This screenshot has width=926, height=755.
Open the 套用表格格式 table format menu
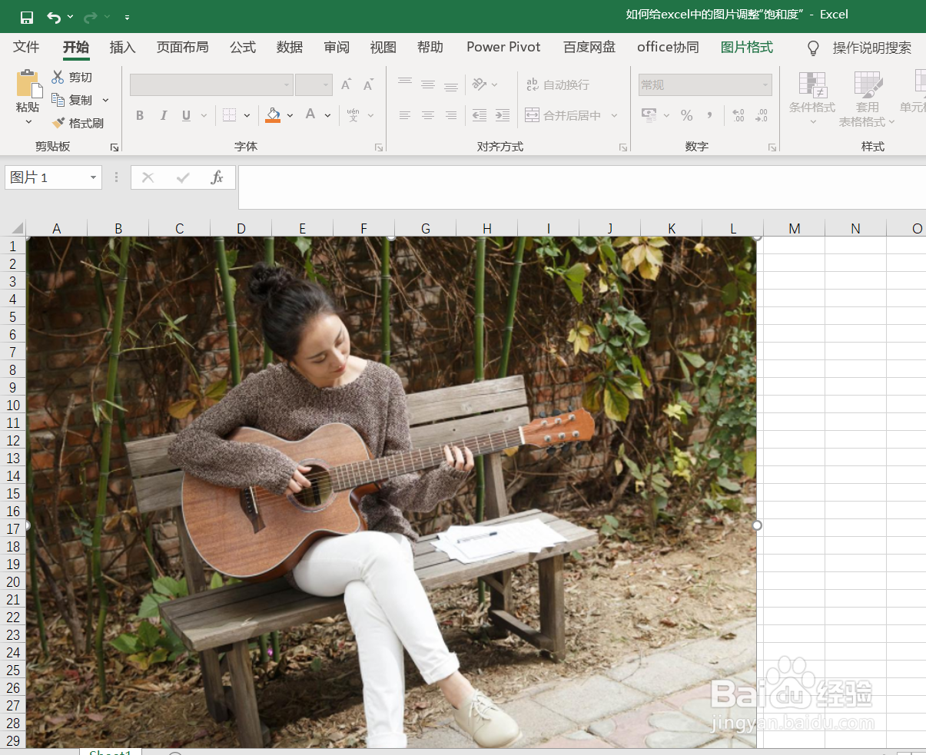tap(868, 99)
